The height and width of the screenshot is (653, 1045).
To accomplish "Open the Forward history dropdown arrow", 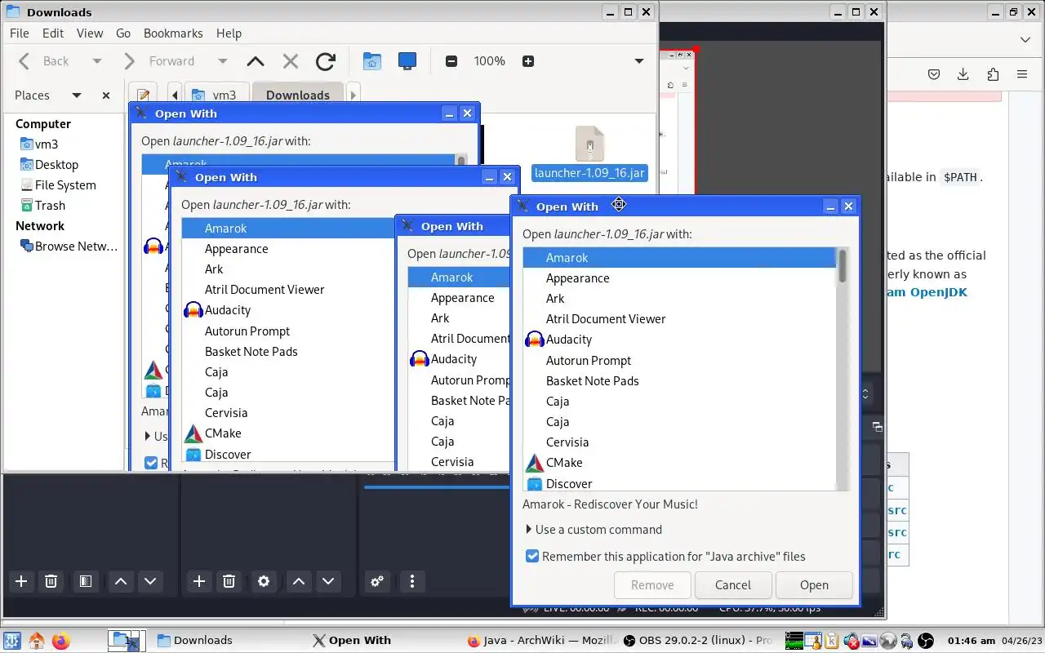I will pyautogui.click(x=222, y=61).
